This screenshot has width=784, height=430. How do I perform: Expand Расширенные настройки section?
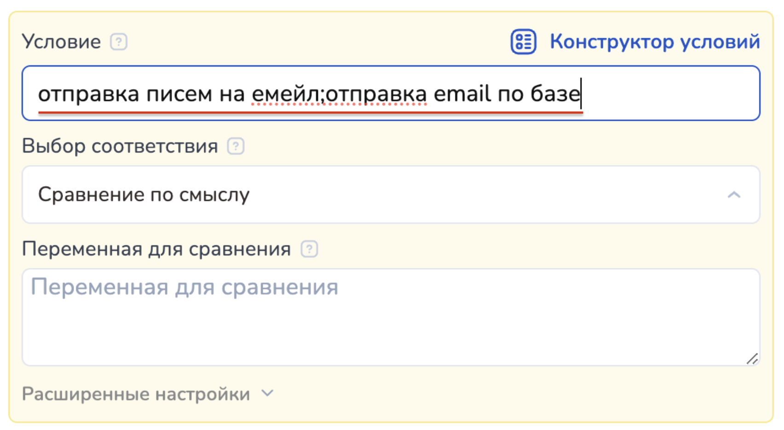click(136, 394)
